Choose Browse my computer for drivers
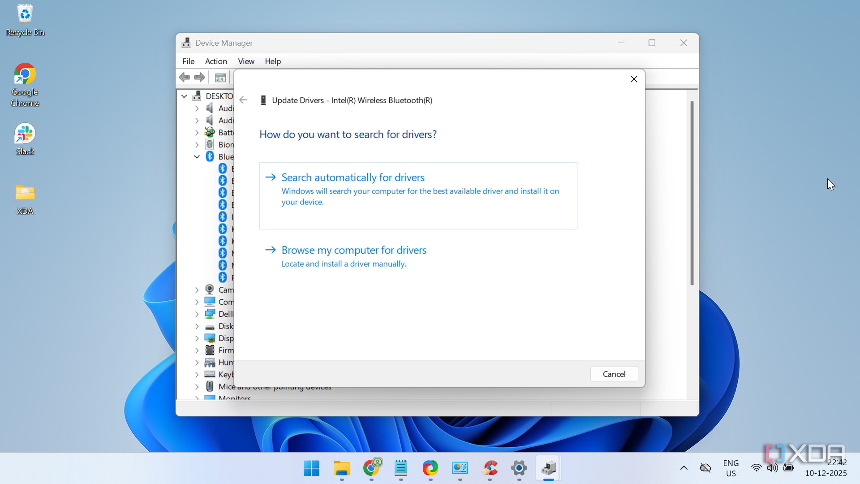The width and height of the screenshot is (860, 484). pyautogui.click(x=354, y=250)
